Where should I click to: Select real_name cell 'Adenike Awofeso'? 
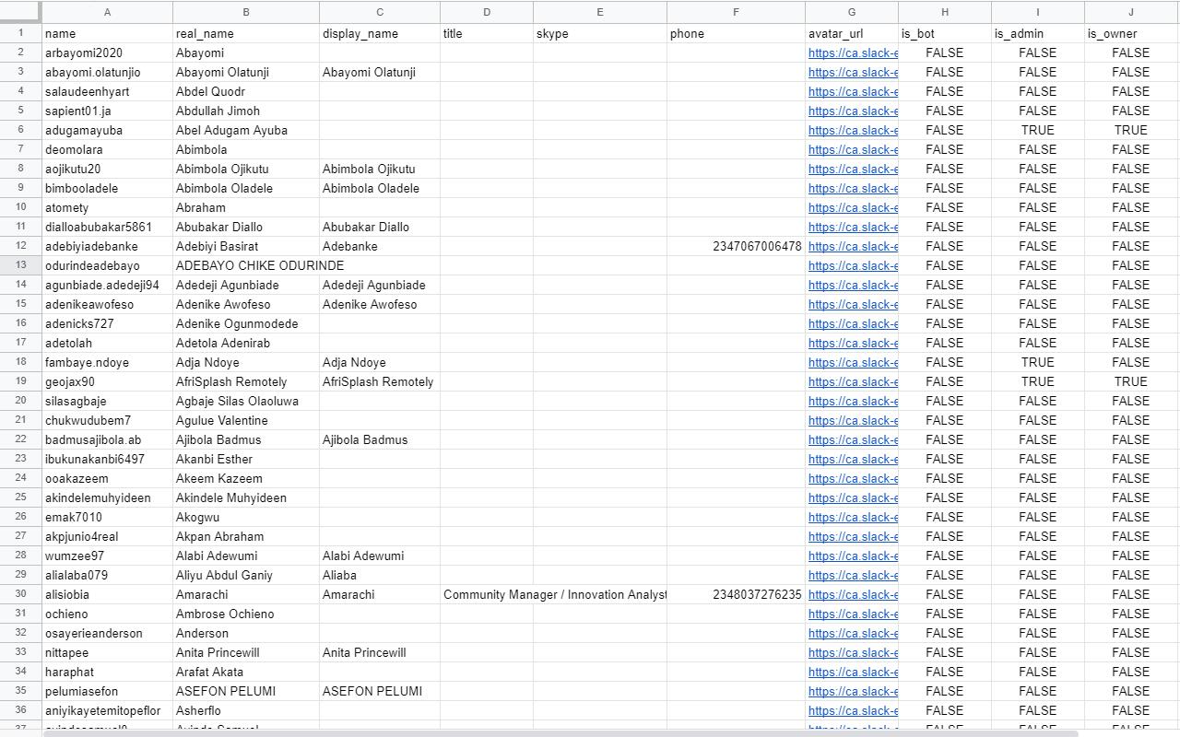pyautogui.click(x=246, y=304)
